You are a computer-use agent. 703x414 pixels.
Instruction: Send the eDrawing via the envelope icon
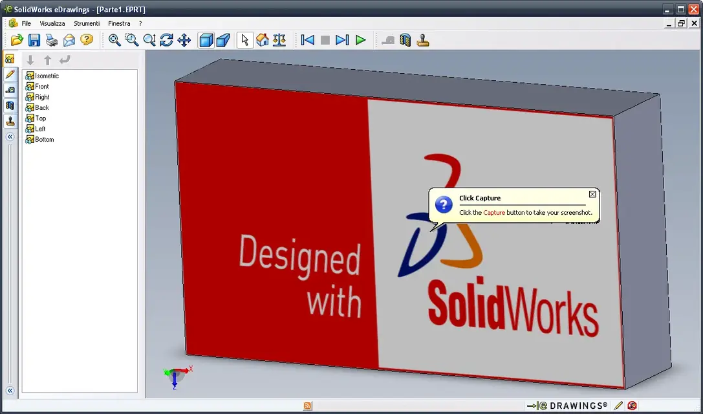tap(69, 40)
